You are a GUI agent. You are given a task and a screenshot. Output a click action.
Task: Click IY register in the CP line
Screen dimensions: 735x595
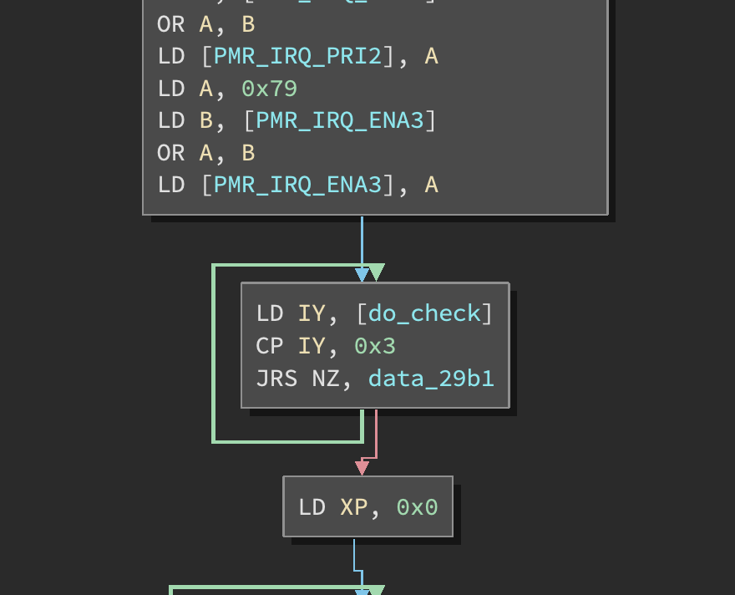tap(312, 346)
